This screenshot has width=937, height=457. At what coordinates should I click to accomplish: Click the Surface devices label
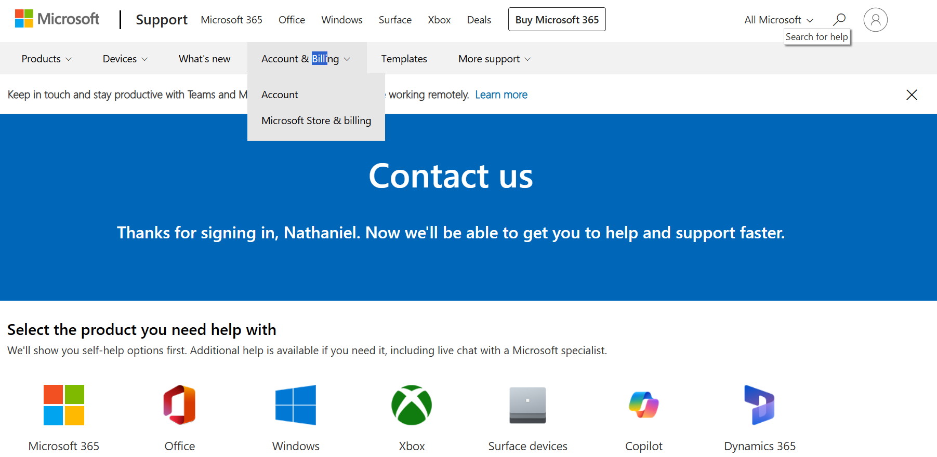coord(527,446)
